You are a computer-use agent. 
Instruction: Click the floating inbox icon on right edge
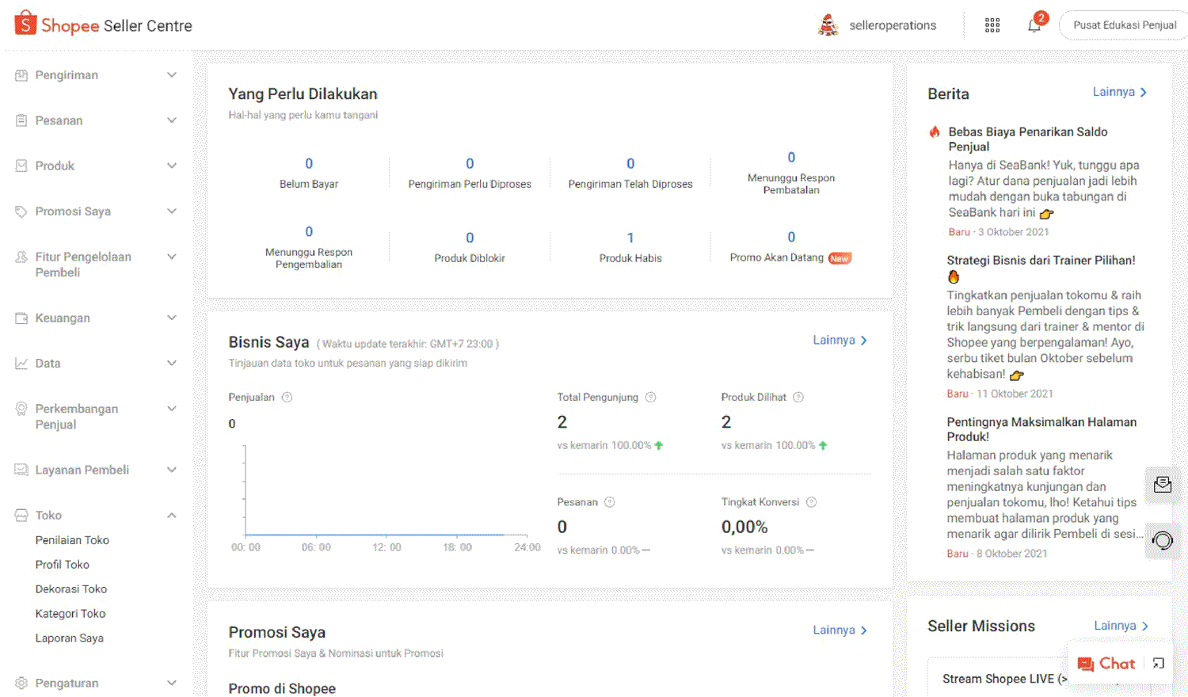pyautogui.click(x=1163, y=485)
